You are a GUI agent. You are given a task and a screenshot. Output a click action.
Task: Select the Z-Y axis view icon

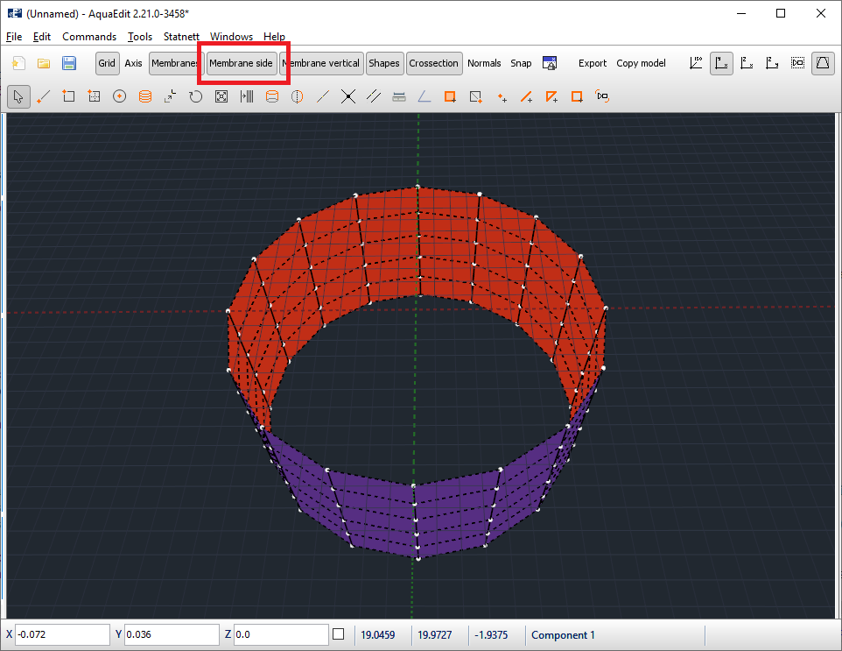772,63
